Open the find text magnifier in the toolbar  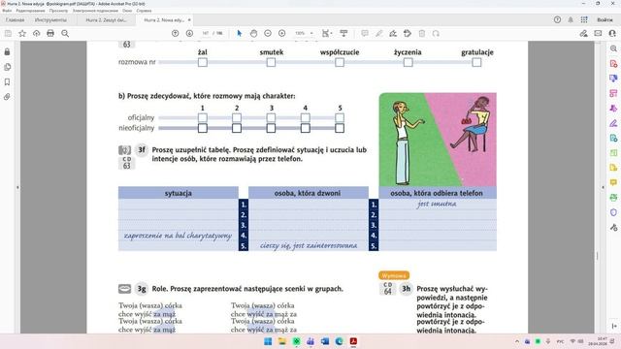coord(65,34)
